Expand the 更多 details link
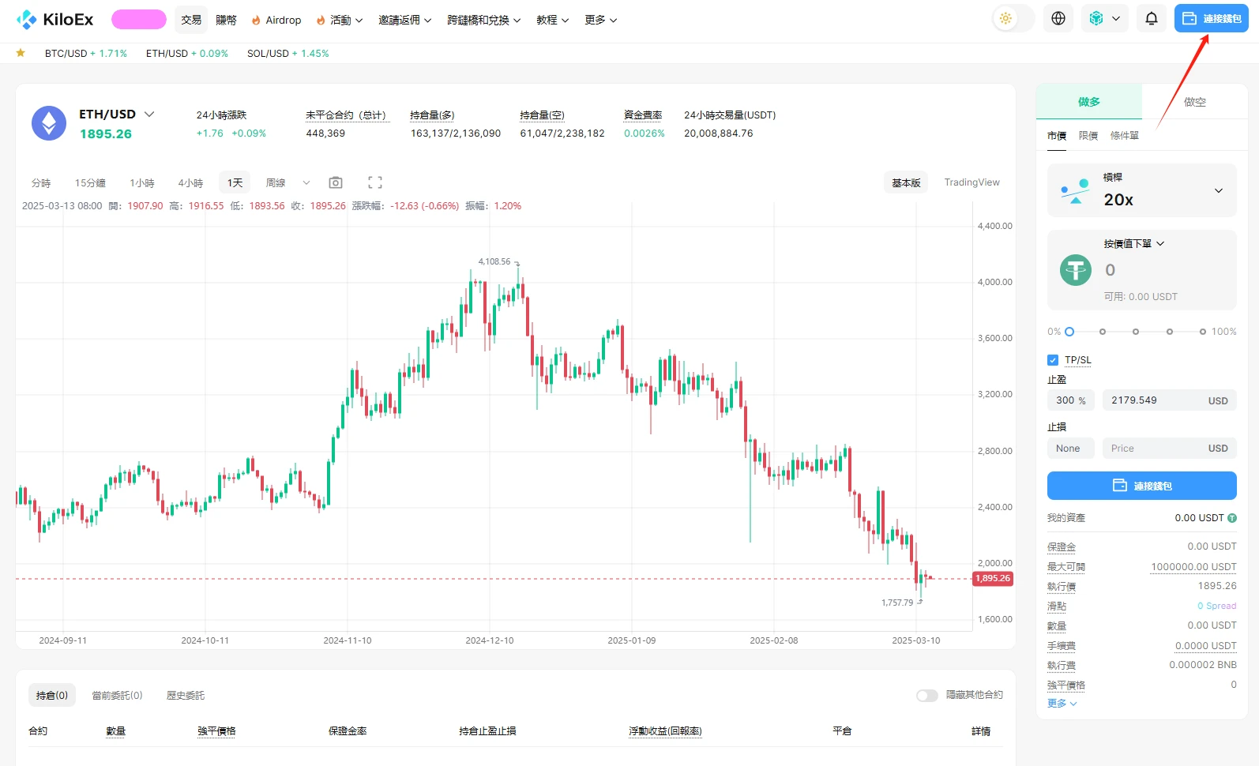 (1062, 704)
